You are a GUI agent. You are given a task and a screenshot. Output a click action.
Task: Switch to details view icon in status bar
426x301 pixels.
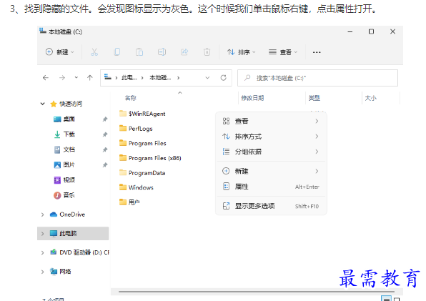[386, 299]
